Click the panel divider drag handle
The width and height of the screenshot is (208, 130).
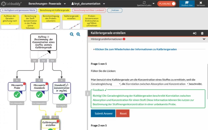pos(87,93)
